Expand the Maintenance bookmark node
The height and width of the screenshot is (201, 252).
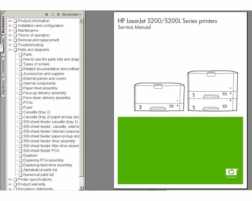[x=10, y=31]
